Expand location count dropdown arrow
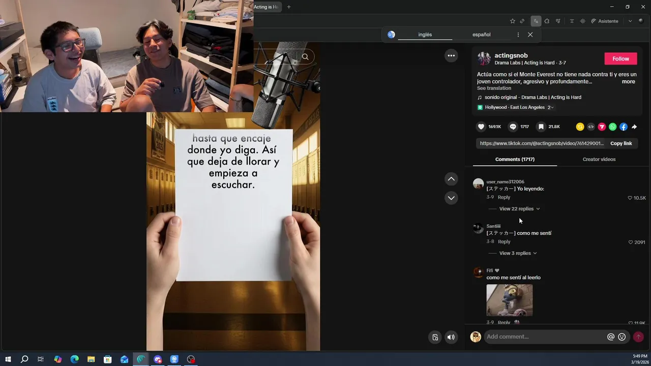 tap(552, 108)
